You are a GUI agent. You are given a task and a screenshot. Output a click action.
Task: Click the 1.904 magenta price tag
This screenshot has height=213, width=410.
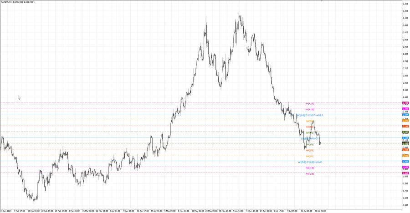coord(405,167)
